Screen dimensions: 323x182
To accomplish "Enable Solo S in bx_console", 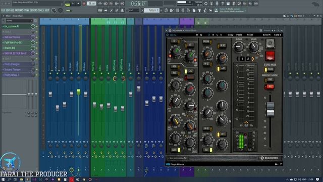I will click(x=278, y=35).
